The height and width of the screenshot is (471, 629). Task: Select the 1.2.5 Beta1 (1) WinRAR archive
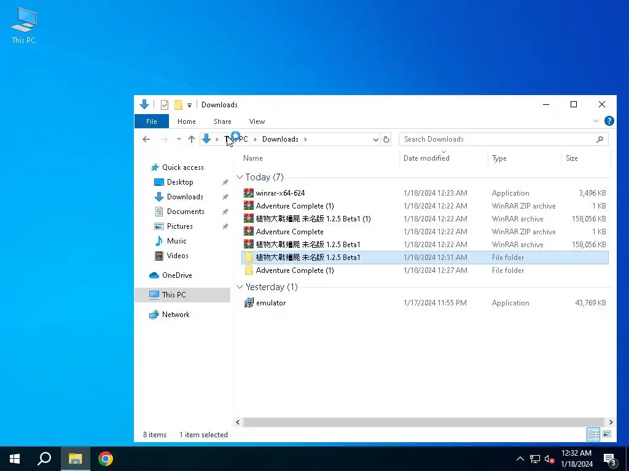click(313, 219)
